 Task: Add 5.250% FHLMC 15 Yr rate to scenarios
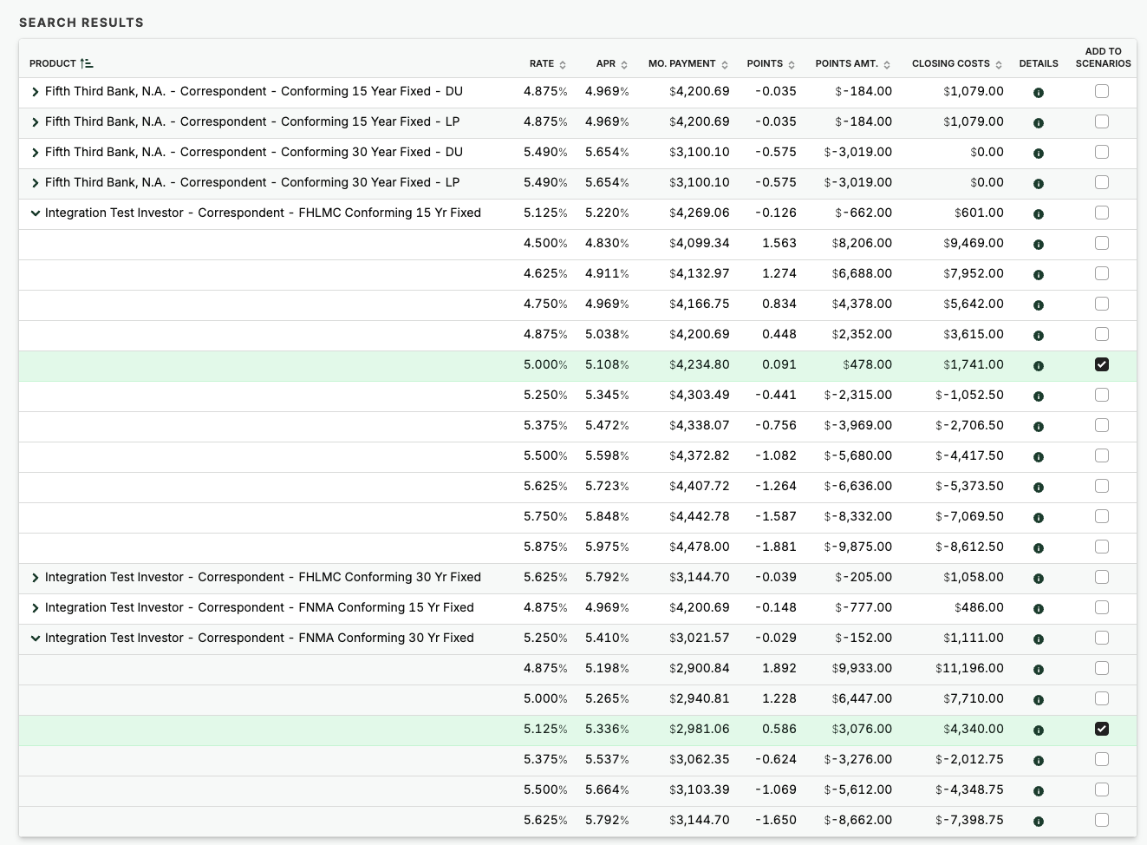tap(1101, 395)
